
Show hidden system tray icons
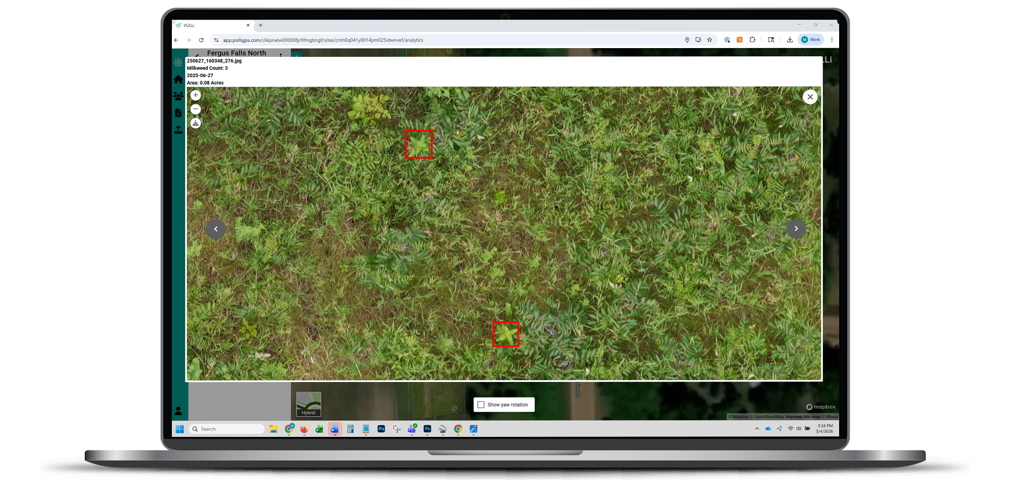(x=757, y=429)
